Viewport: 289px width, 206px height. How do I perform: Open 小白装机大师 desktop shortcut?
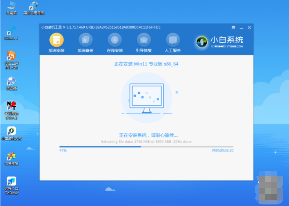coord(11,133)
